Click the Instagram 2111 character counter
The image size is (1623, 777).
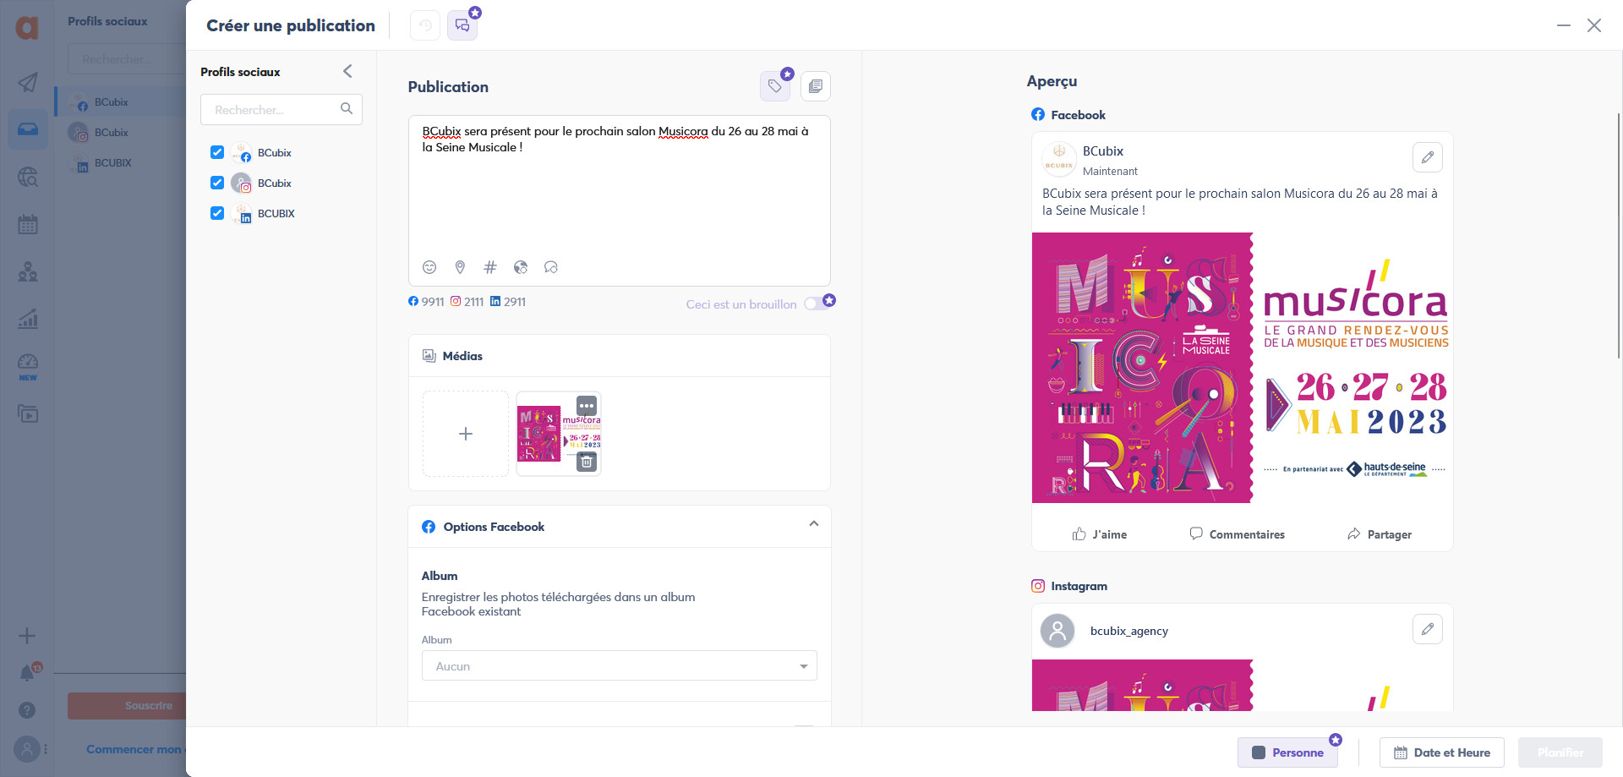point(467,301)
